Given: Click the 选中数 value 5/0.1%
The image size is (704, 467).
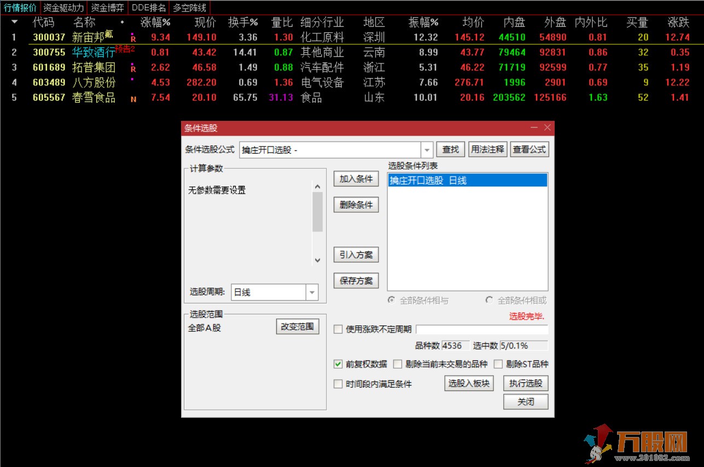Looking at the screenshot, I should point(523,346).
